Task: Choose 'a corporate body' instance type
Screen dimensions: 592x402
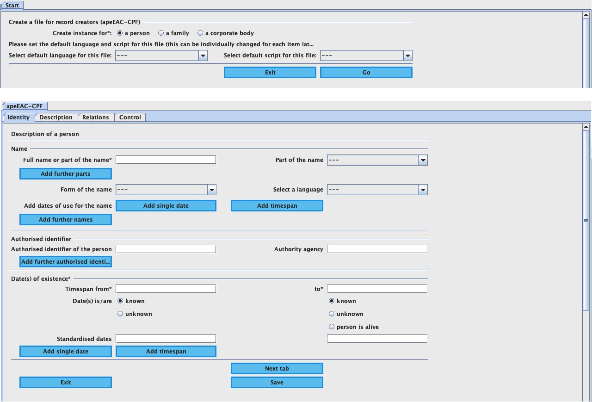Action: click(x=200, y=33)
